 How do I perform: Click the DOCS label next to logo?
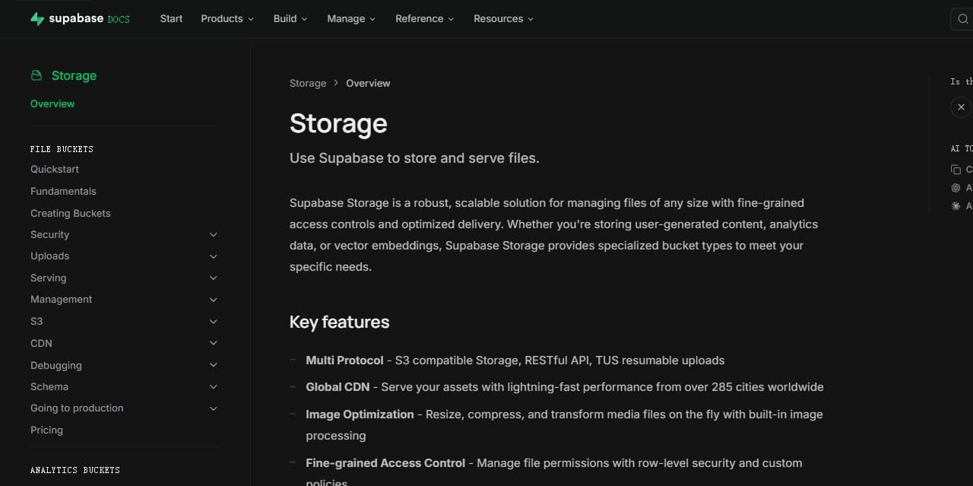tap(119, 19)
